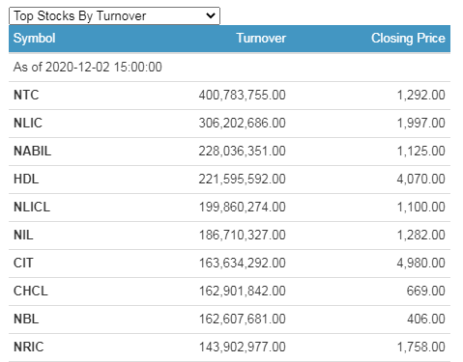
Task: Open the CHCL stock symbol
Action: (31, 292)
